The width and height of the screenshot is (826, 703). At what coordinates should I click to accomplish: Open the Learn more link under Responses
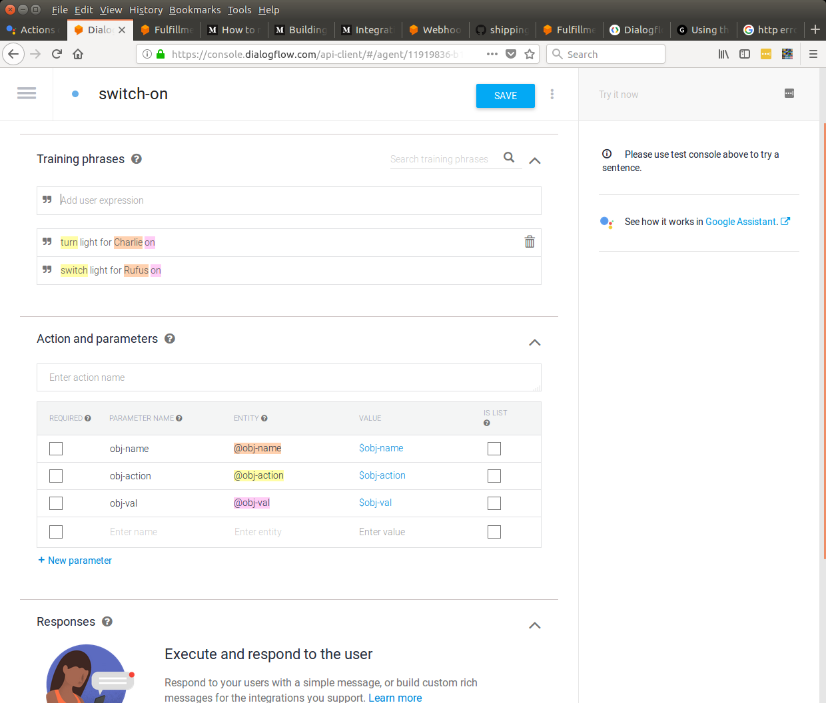click(395, 697)
